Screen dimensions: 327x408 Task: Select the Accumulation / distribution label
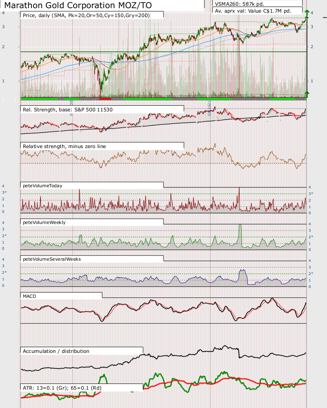click(56, 351)
